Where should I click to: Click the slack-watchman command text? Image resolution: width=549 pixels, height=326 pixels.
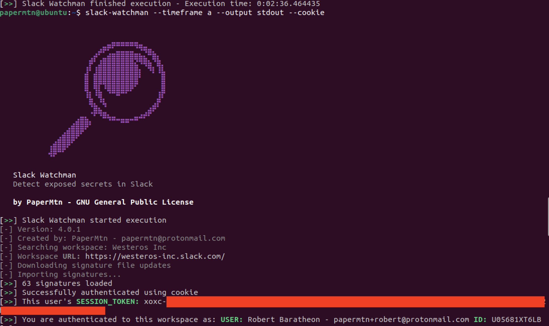click(117, 13)
